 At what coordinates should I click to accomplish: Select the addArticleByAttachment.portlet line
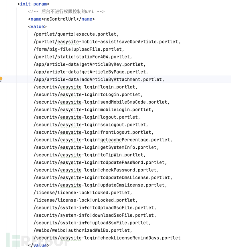click(x=99, y=79)
